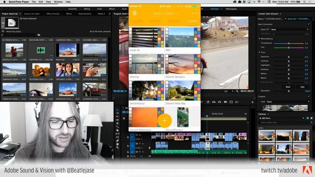Switch to Effect Controls tab
Viewport: 315px width, 177px height.
[x=53, y=14]
